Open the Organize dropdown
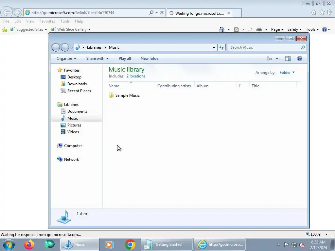Screen dimensions: 335x251 pyautogui.click(x=66, y=59)
